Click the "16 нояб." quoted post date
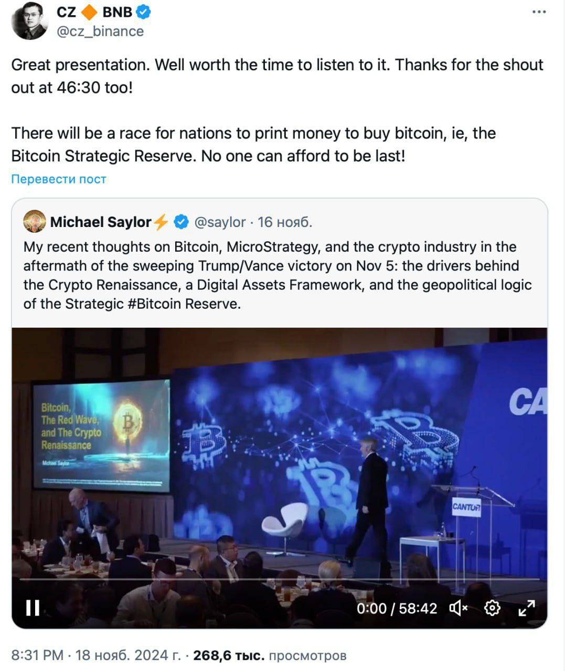 [x=285, y=222]
